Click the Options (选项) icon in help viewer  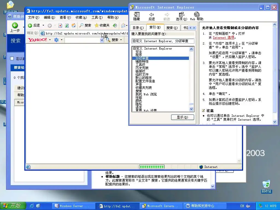click(182, 16)
